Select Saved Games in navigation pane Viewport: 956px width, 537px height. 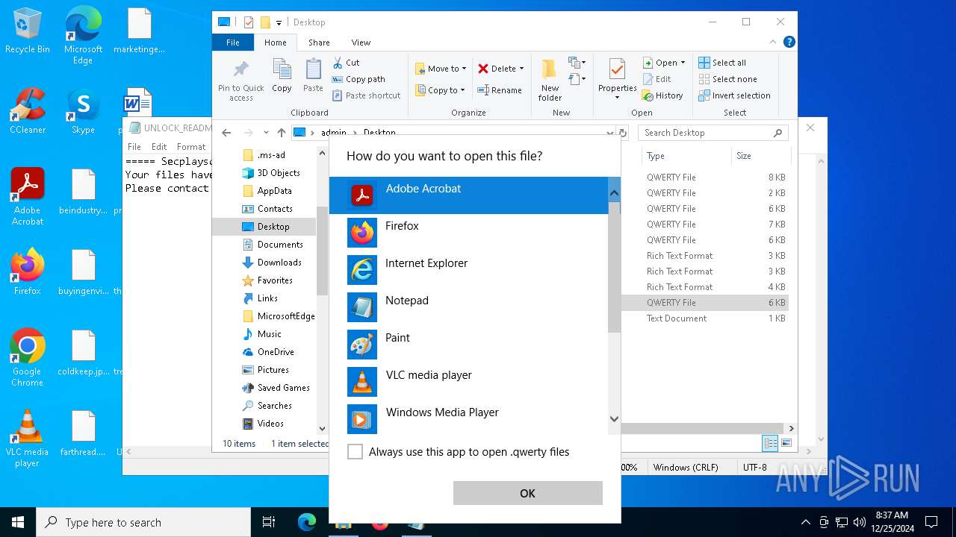point(276,388)
